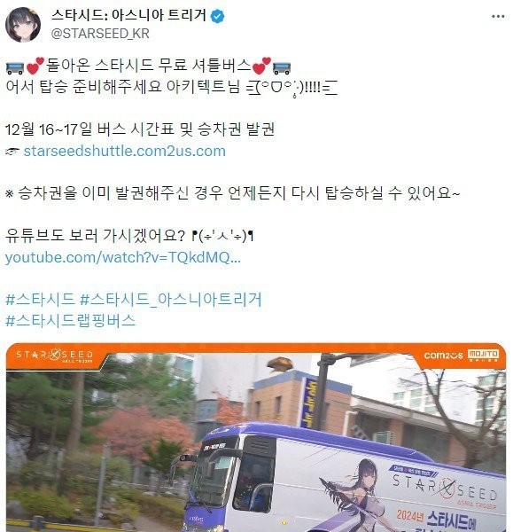Click the display name 스타시드: 아스니아 트리거
Image resolution: width=513 pixels, height=532 pixels.
[x=128, y=15]
